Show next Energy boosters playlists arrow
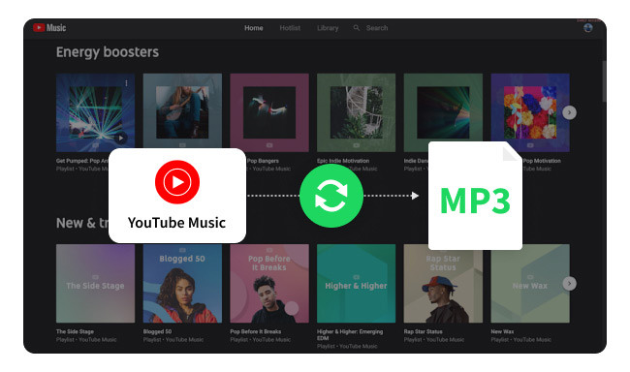This screenshot has height=372, width=630. point(569,112)
